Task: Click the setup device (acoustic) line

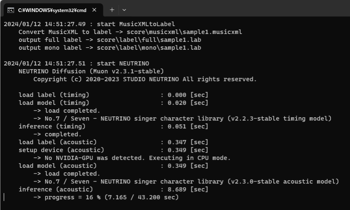Action: pos(113,150)
